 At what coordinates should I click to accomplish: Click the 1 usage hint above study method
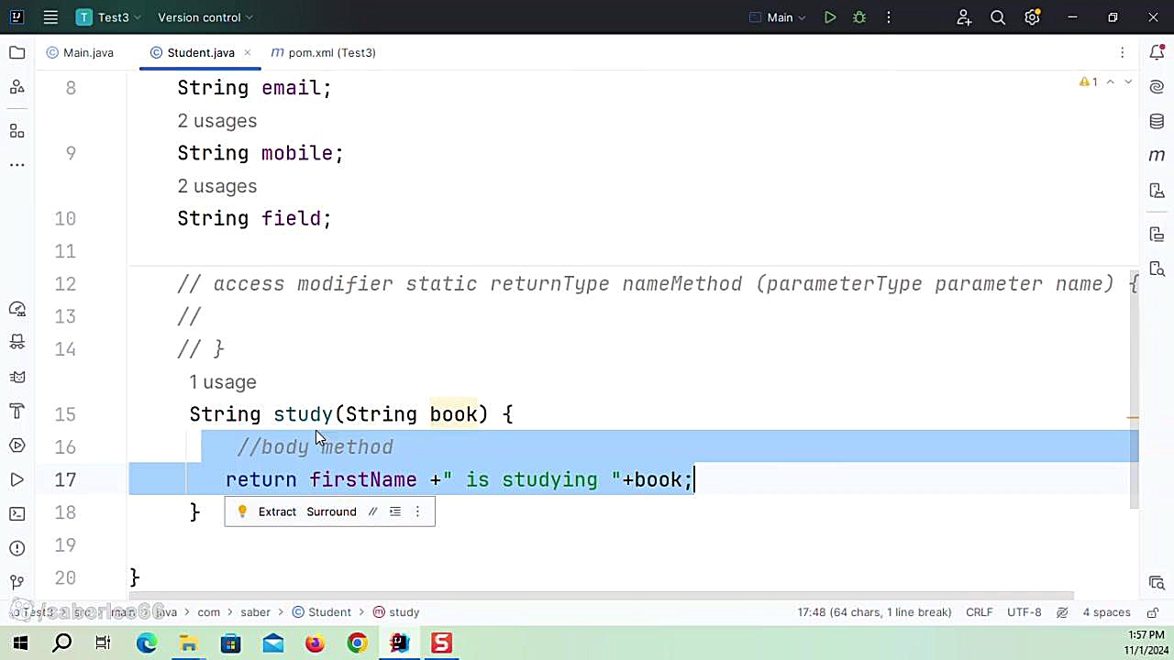223,382
